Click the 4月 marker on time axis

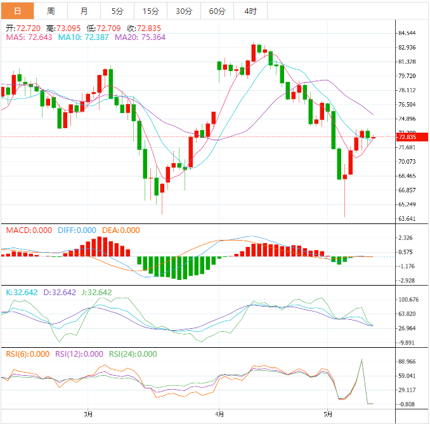tap(218, 414)
